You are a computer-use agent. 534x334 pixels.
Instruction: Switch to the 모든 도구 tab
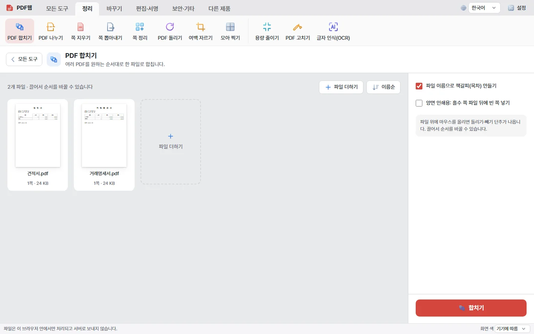(x=57, y=9)
